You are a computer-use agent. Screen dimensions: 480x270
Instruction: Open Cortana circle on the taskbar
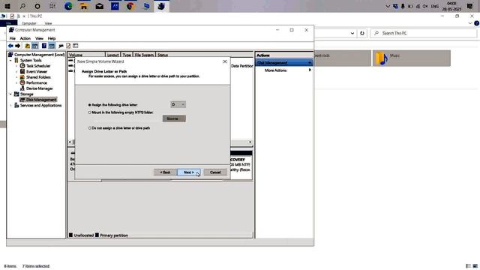[37, 6]
